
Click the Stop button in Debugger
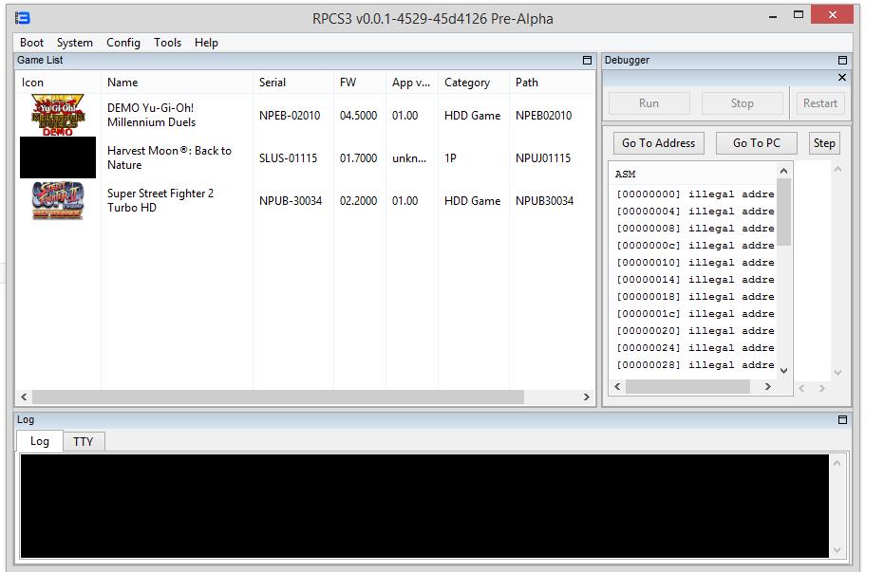[x=742, y=103]
